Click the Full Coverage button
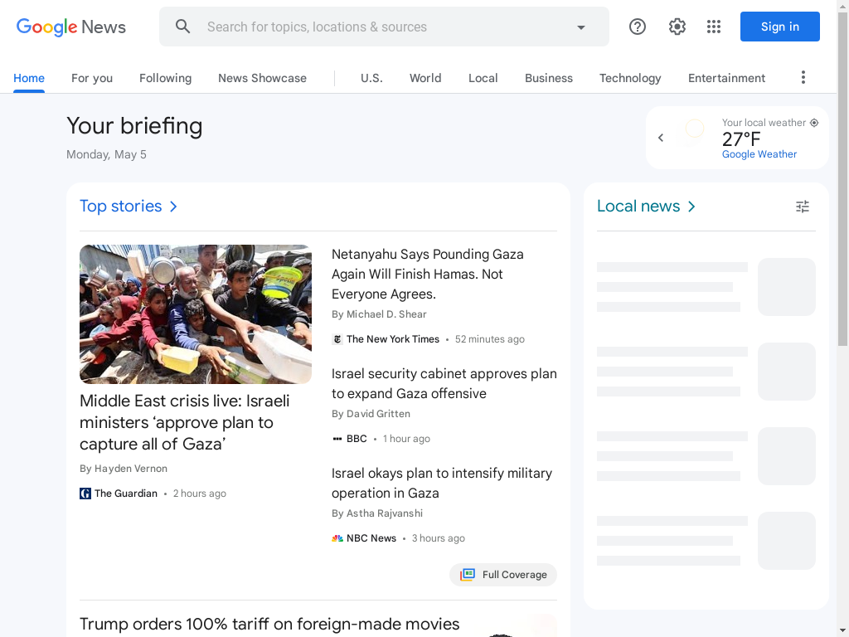This screenshot has width=849, height=637. pyautogui.click(x=503, y=575)
